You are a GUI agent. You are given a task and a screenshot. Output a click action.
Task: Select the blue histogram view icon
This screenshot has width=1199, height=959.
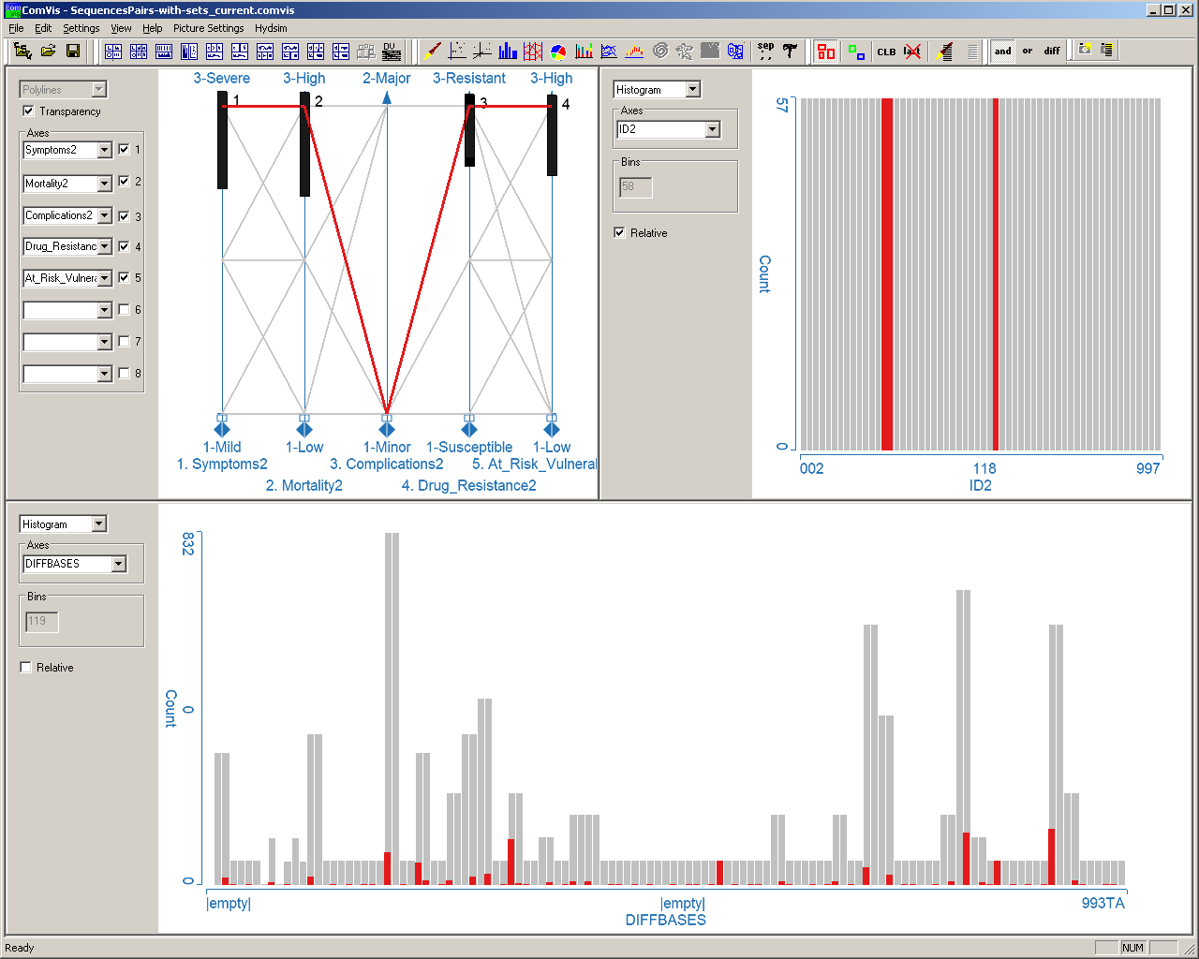coord(508,51)
